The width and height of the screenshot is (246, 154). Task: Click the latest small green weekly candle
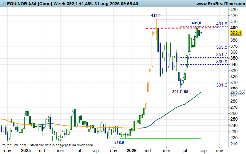pyautogui.click(x=201, y=33)
